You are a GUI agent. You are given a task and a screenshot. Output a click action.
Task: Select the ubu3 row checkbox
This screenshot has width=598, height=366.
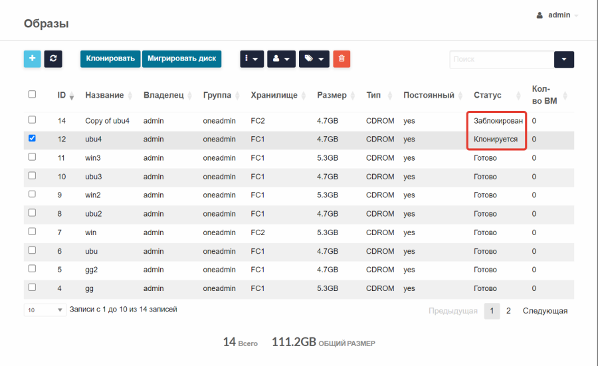pyautogui.click(x=32, y=175)
